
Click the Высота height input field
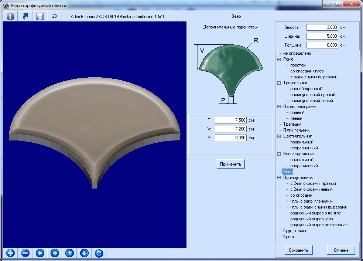[322, 27]
